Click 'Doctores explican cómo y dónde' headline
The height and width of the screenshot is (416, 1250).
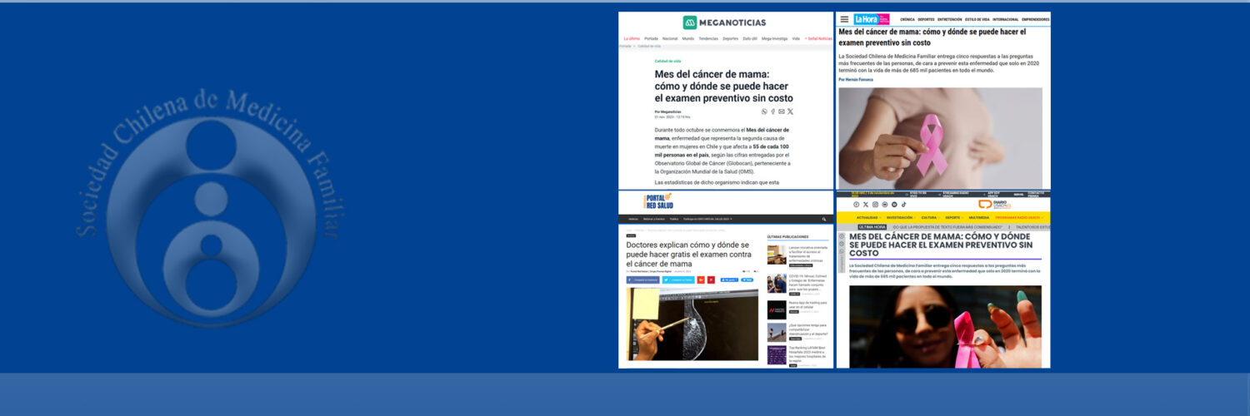click(689, 255)
